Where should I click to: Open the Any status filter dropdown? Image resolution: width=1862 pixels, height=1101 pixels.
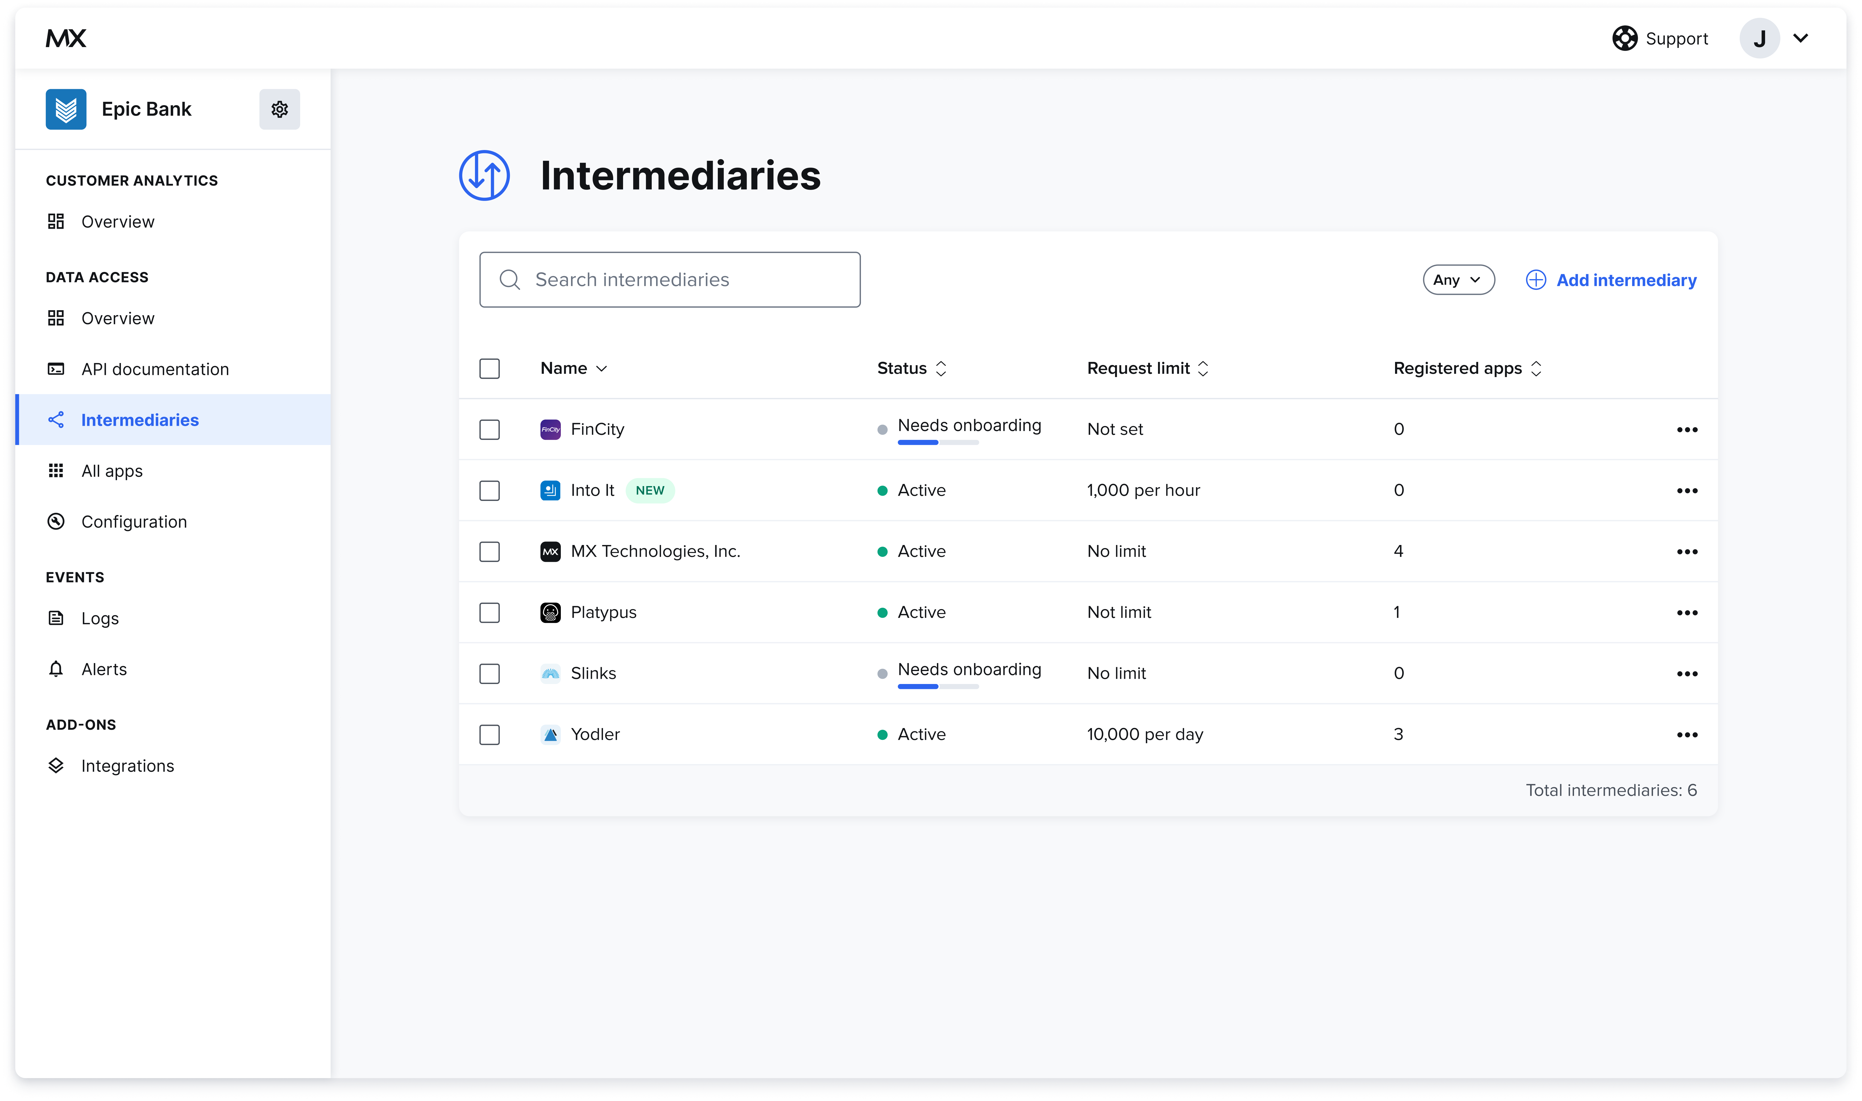point(1458,280)
